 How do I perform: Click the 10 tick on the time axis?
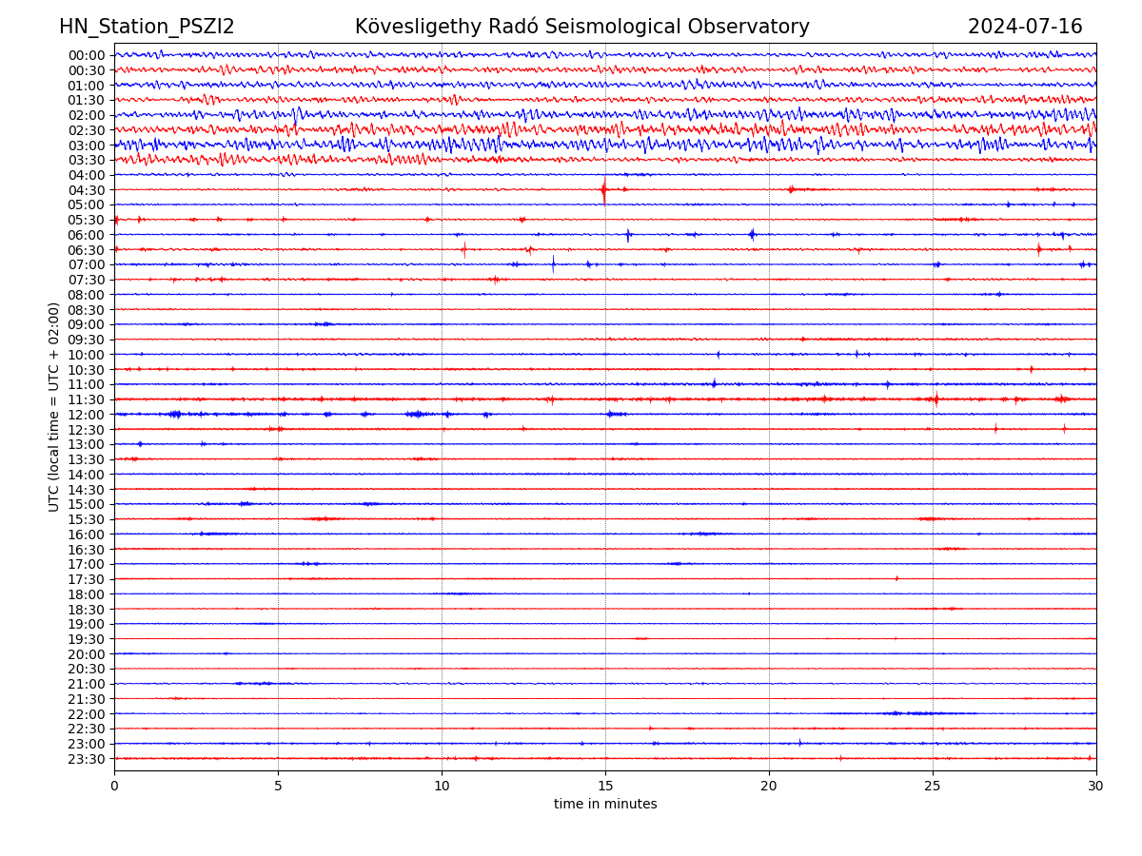pos(442,786)
